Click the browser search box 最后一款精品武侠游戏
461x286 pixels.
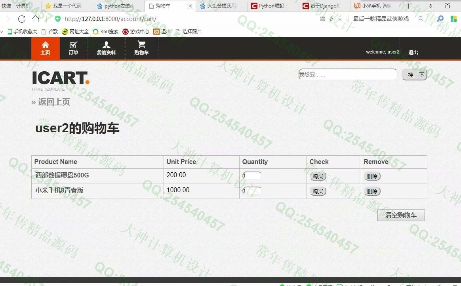(x=381, y=19)
